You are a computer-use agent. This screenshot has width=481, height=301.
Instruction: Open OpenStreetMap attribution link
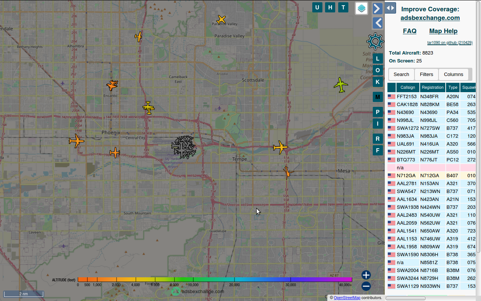click(347, 298)
